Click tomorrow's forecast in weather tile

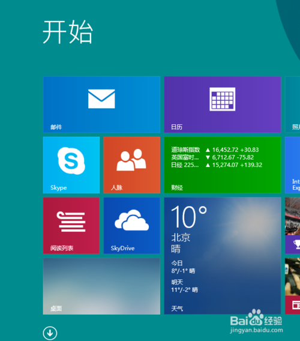[184, 286]
